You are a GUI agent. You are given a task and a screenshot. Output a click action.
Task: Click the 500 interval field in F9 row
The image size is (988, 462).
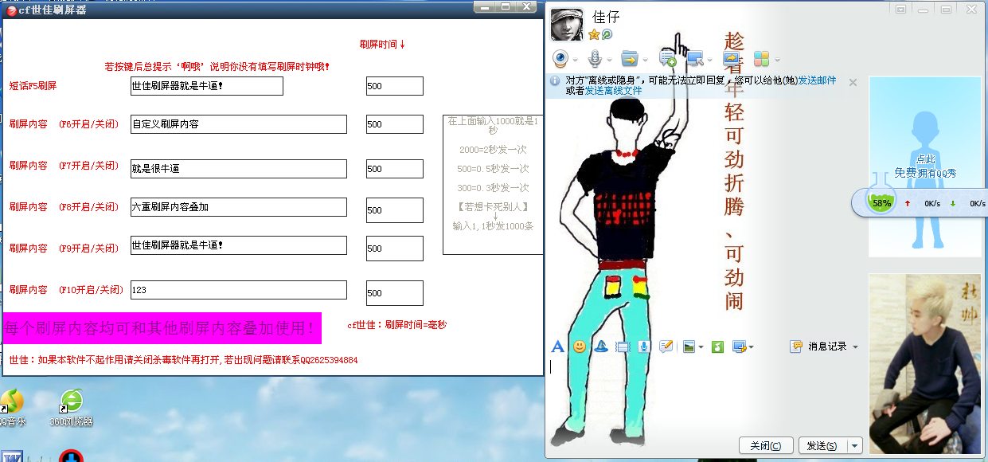(x=395, y=249)
